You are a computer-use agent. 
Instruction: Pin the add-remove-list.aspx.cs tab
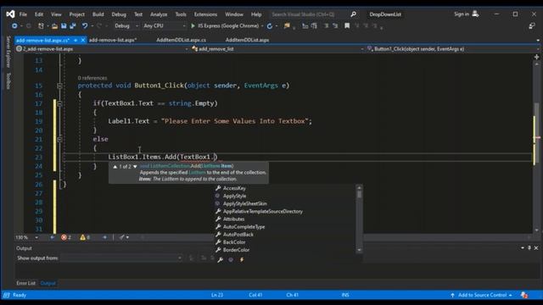76,40
